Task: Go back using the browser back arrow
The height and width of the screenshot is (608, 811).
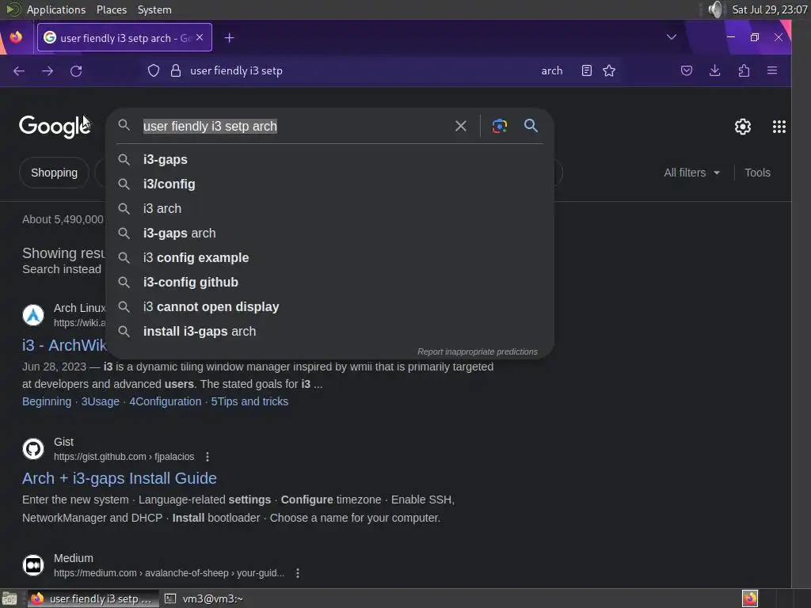Action: click(19, 70)
